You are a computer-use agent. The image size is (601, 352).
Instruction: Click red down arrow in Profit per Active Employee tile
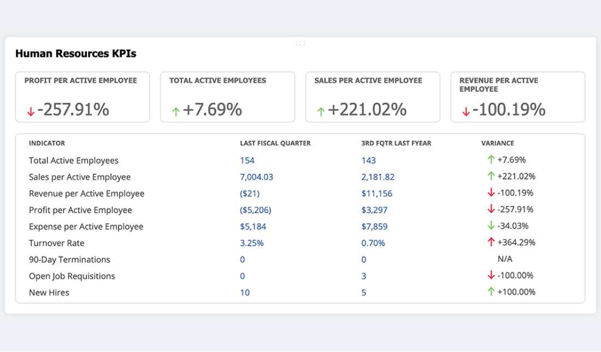point(31,112)
